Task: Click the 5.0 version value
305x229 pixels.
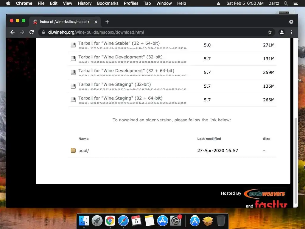Action: (207, 45)
